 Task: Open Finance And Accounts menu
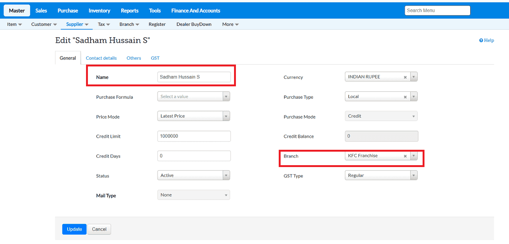tap(196, 11)
